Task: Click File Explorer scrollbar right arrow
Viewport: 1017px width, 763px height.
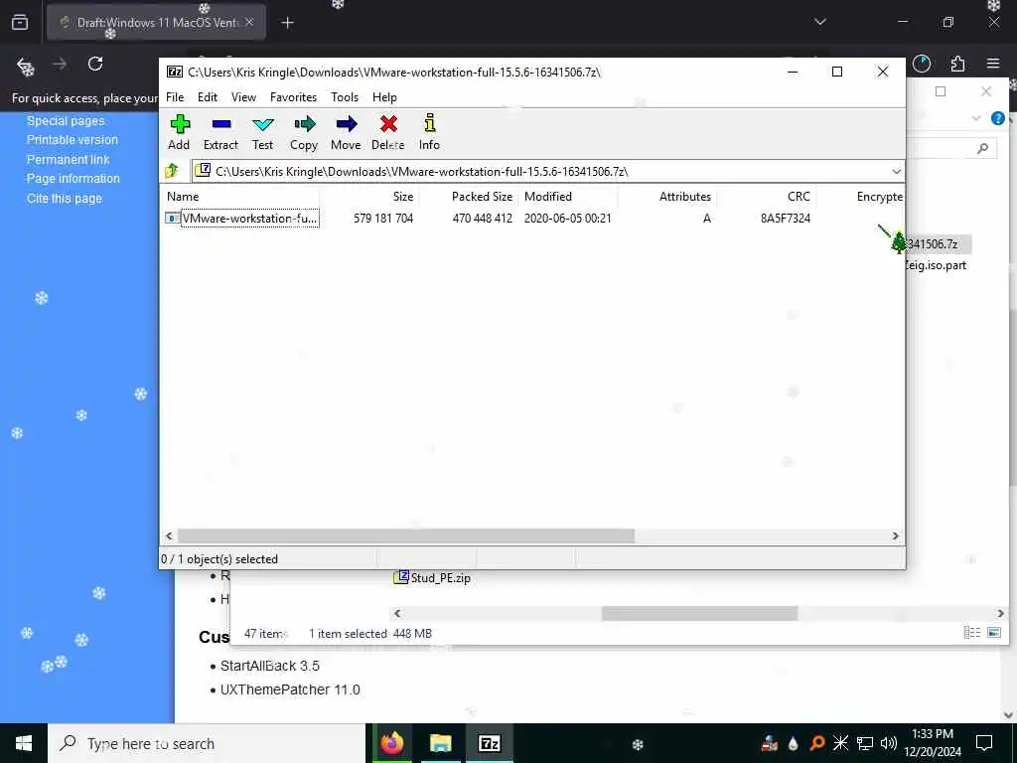Action: pyautogui.click(x=1000, y=613)
